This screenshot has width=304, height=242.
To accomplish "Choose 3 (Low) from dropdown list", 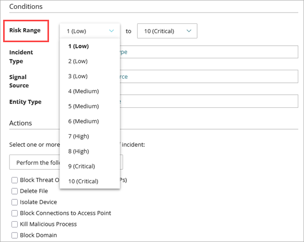I will click(x=90, y=76).
